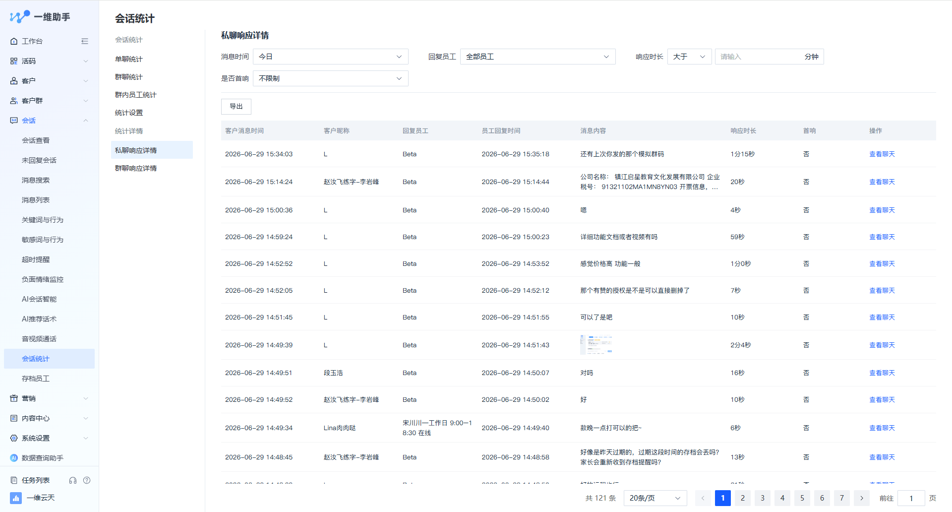Click the 客户 person icon
This screenshot has height=512, width=952.
(x=14, y=81)
